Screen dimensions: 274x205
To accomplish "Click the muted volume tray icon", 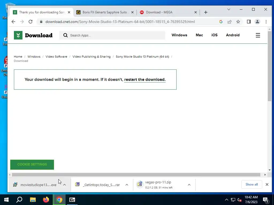I will click(239, 200).
